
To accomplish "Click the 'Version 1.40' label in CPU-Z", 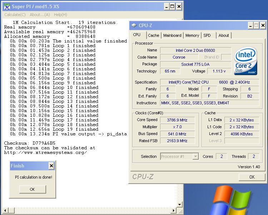I will coord(249,167).
